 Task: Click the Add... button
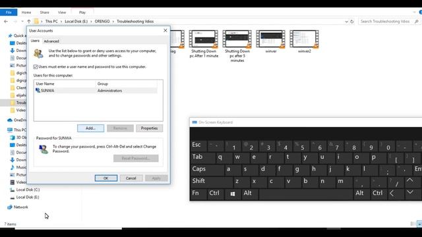(91, 128)
